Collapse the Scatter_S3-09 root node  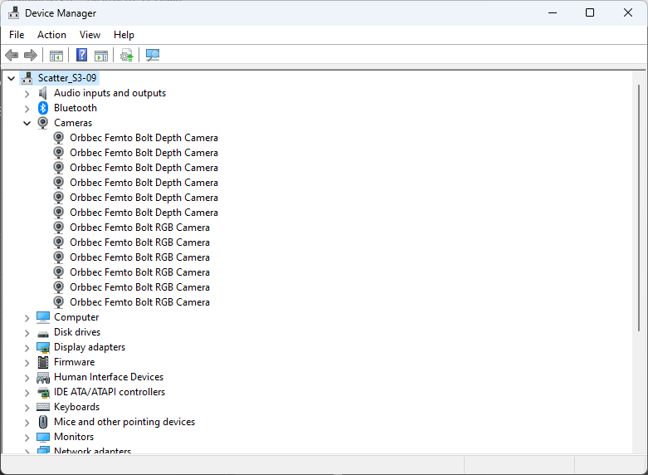11,78
